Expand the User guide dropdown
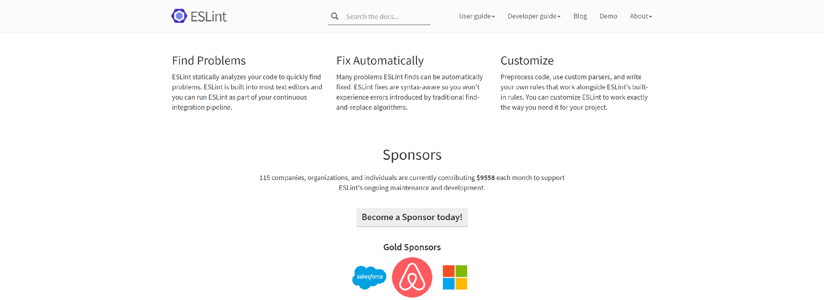The height and width of the screenshot is (300, 824). pyautogui.click(x=477, y=16)
